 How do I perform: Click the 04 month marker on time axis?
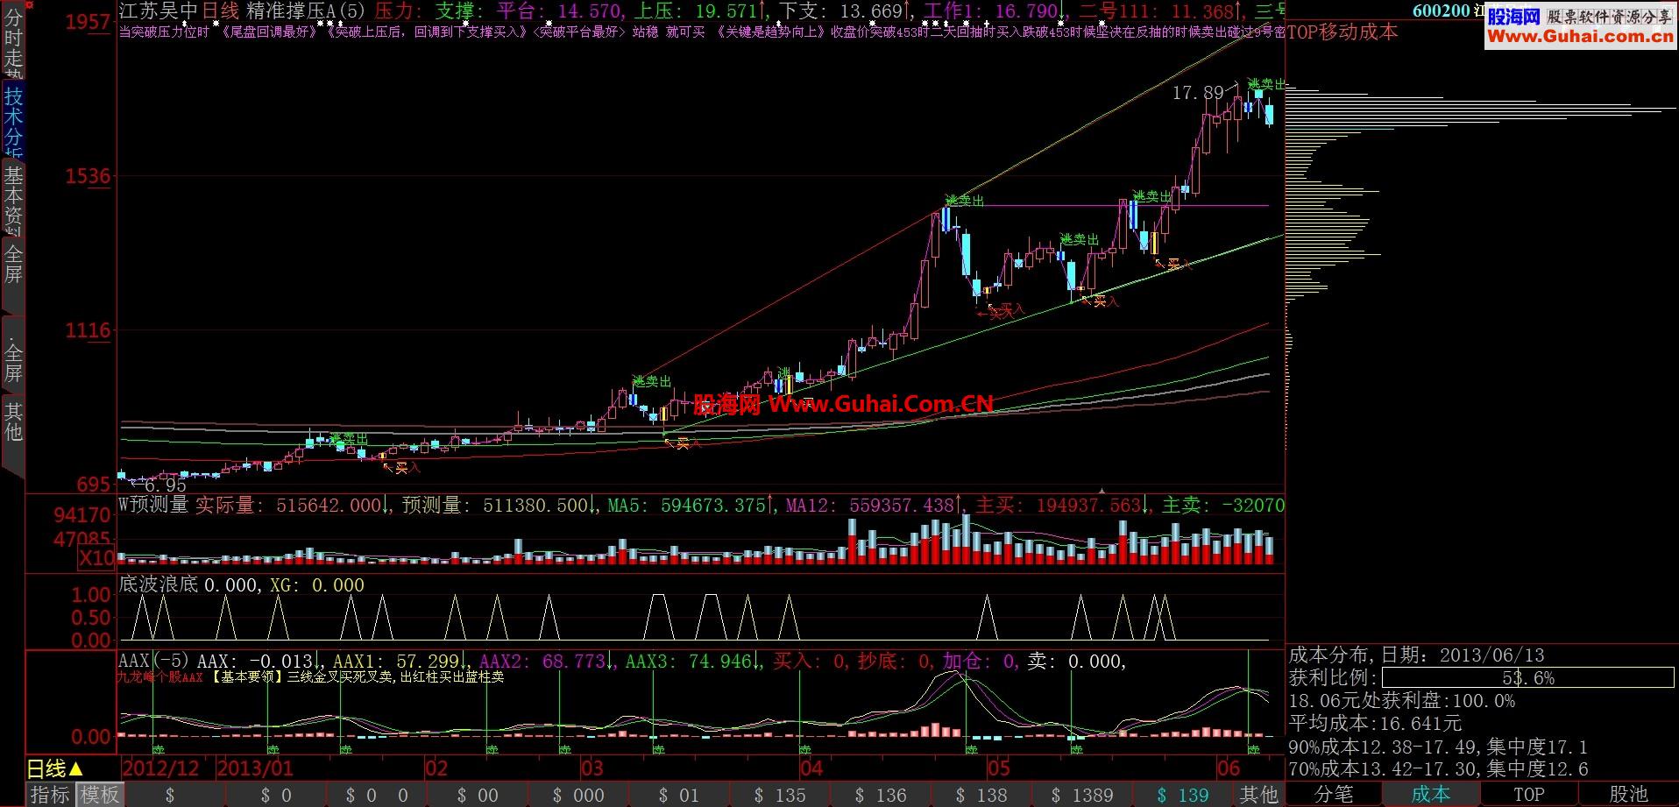[811, 769]
